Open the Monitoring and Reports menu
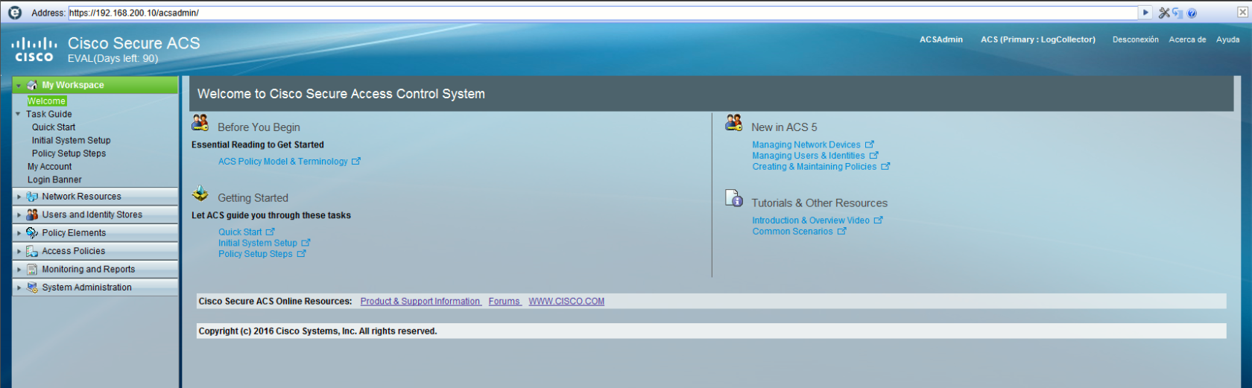 [x=95, y=270]
